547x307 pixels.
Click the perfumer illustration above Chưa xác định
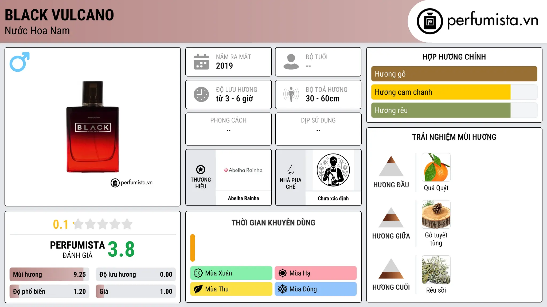pyautogui.click(x=333, y=170)
